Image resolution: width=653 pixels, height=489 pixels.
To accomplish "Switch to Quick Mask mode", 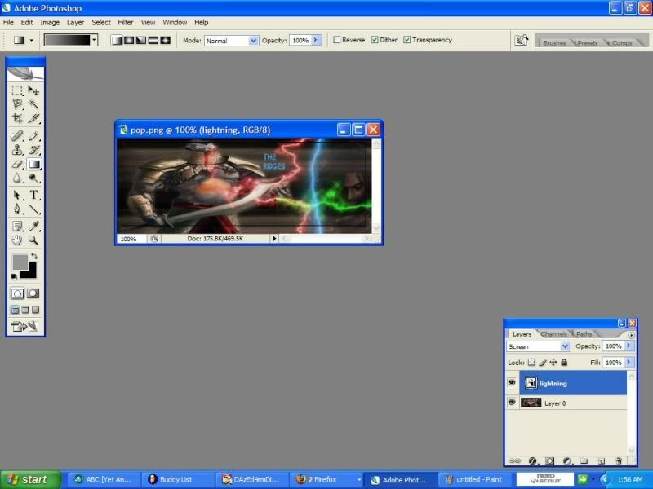I will pos(33,293).
